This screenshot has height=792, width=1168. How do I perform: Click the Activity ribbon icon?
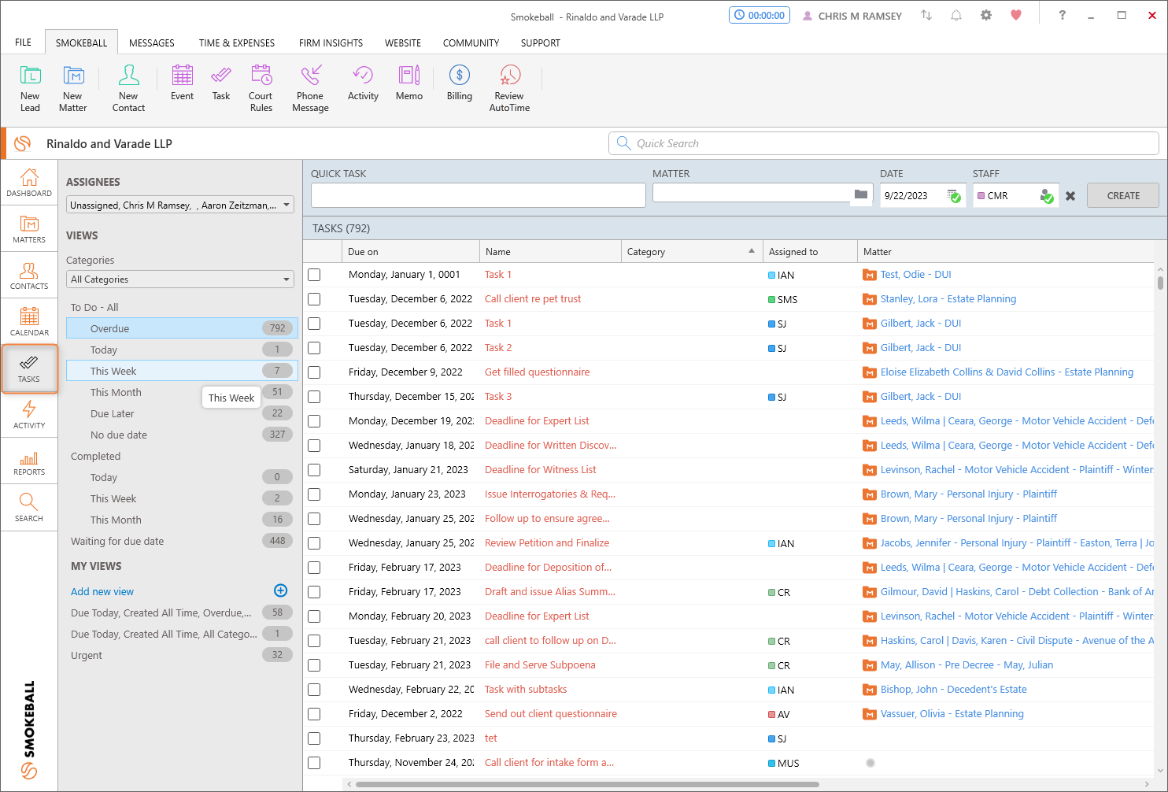click(363, 83)
